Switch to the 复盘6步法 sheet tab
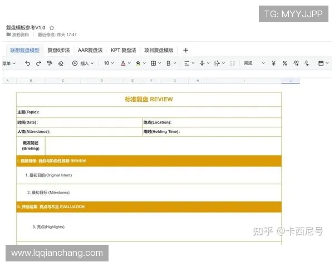The image size is (334, 267). pos(58,50)
